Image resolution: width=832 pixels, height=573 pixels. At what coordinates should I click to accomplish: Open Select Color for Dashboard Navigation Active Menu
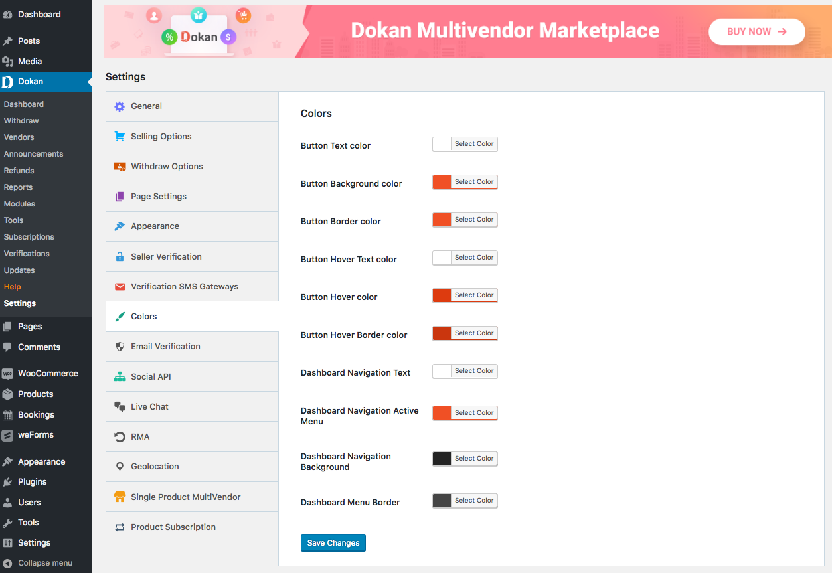[474, 413]
